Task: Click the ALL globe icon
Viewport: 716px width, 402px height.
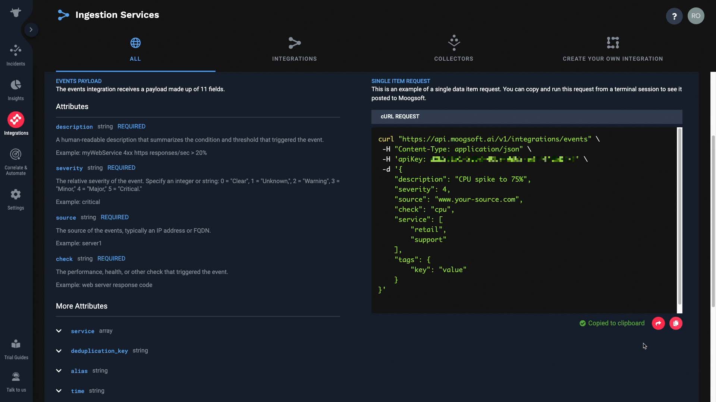Action: (135, 43)
